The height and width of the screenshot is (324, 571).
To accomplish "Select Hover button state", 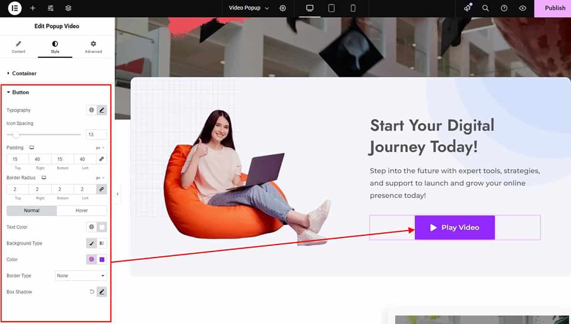I will tap(82, 210).
